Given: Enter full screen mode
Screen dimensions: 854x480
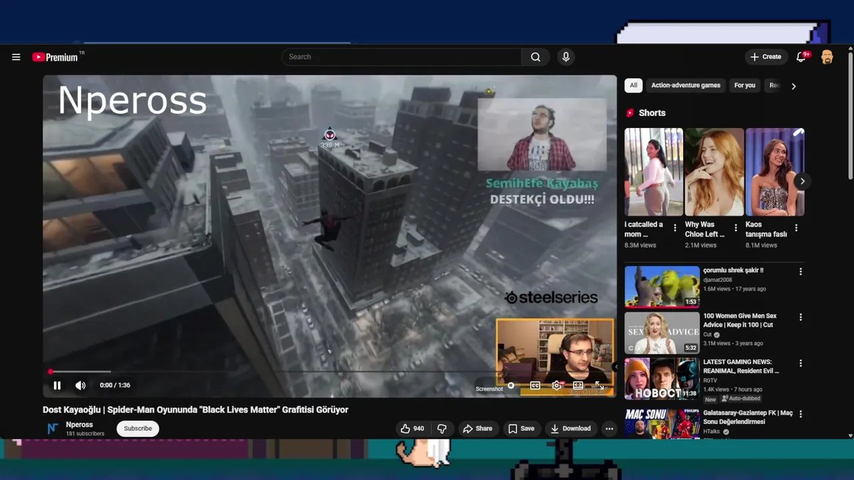Looking at the screenshot, I should click(599, 385).
